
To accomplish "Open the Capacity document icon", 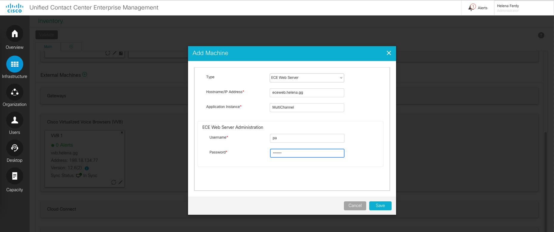I will click(x=15, y=176).
